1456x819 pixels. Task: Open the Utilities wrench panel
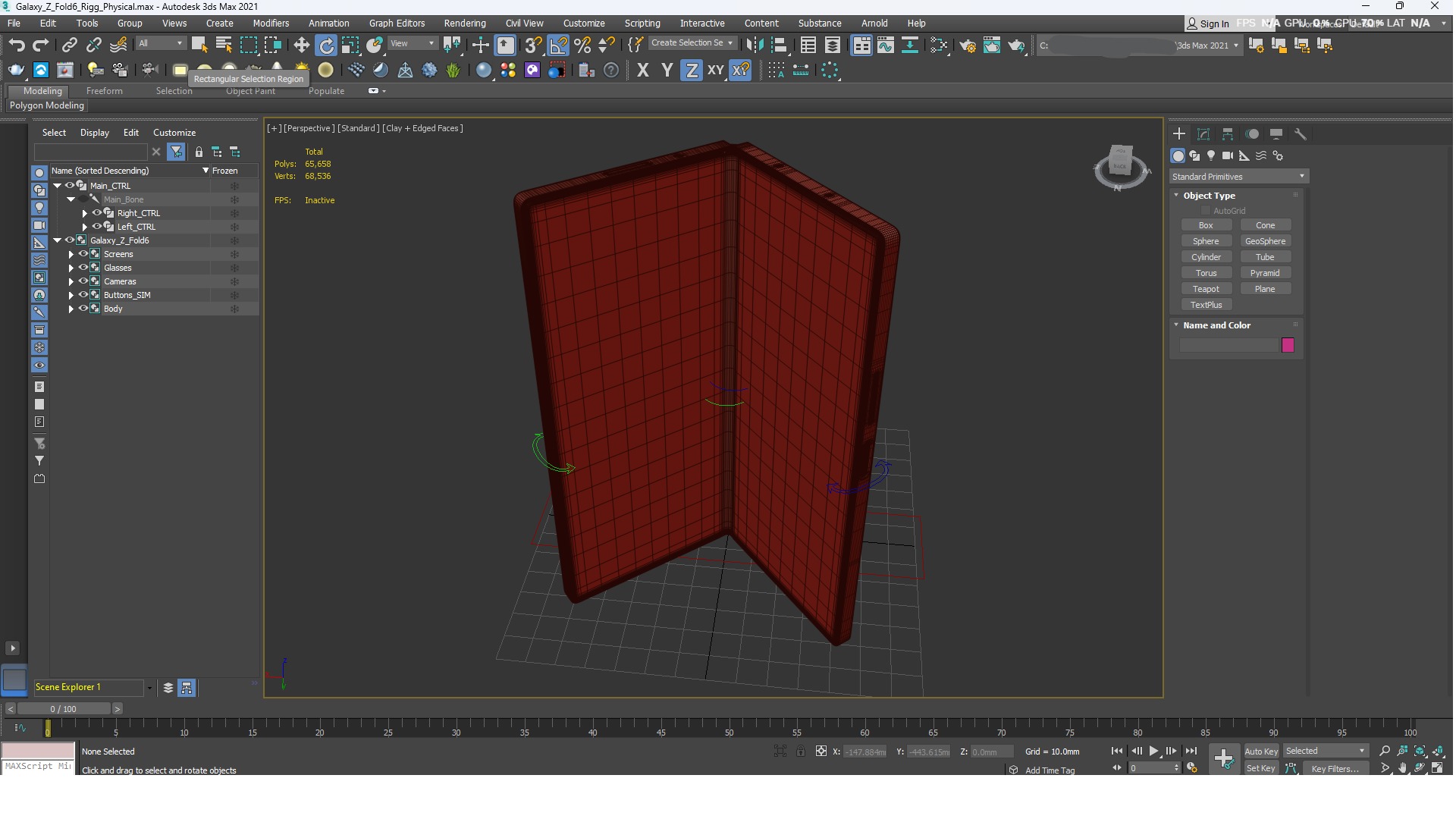1301,134
